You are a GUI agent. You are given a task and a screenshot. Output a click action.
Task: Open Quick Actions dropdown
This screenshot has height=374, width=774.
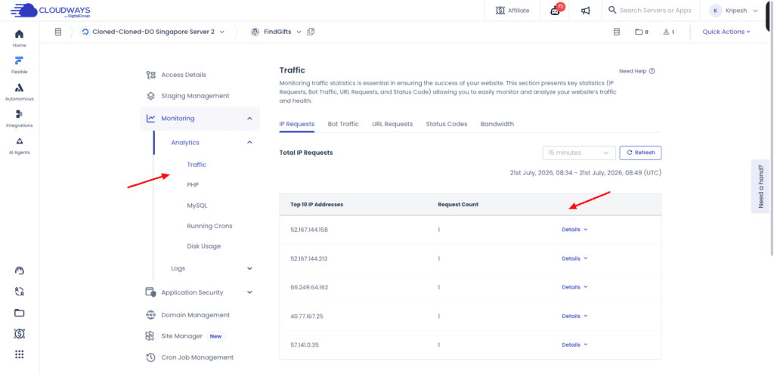coord(726,32)
